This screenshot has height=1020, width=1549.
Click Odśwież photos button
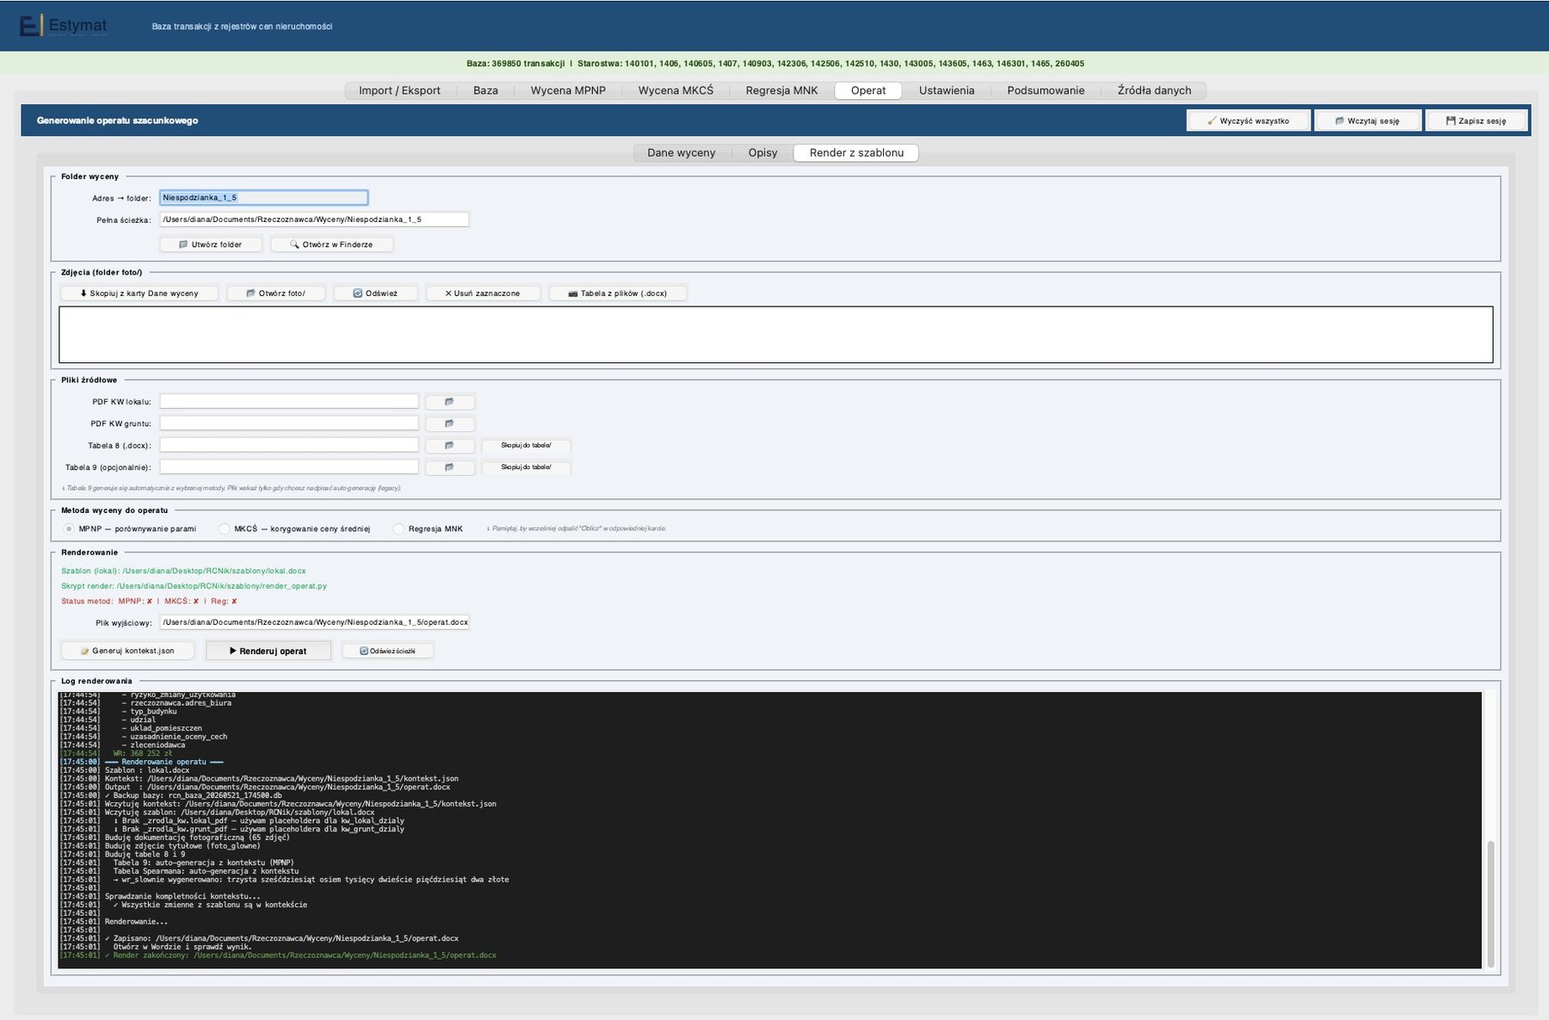375,294
